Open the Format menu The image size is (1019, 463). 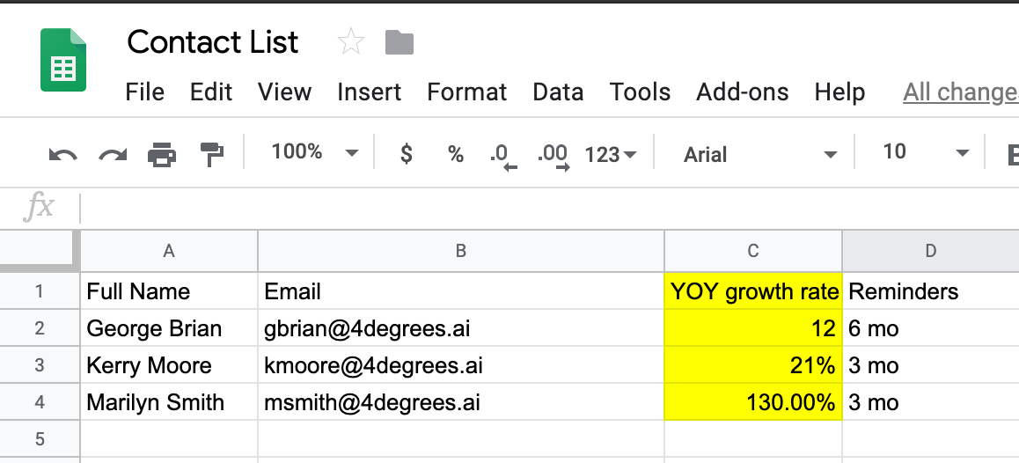[x=466, y=92]
